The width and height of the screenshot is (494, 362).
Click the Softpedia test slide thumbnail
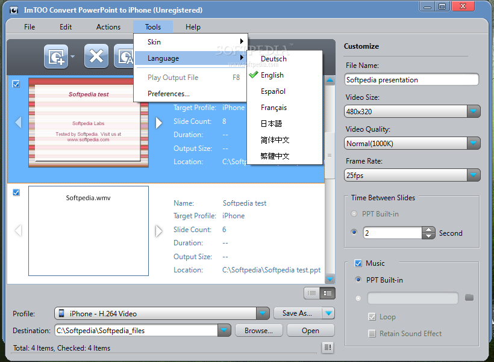(88, 123)
